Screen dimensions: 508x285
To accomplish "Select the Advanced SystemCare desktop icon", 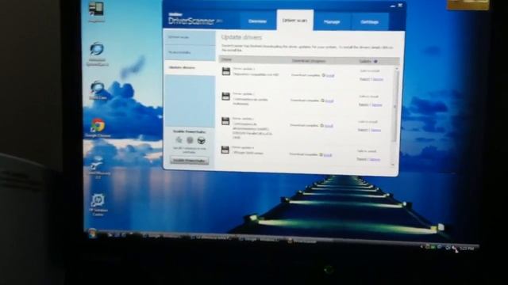I will click(97, 55).
